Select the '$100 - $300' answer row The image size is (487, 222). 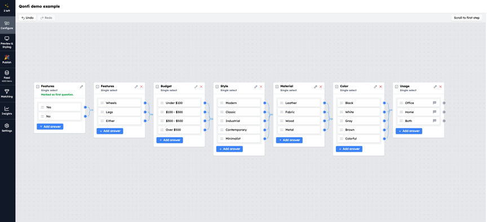(179, 112)
